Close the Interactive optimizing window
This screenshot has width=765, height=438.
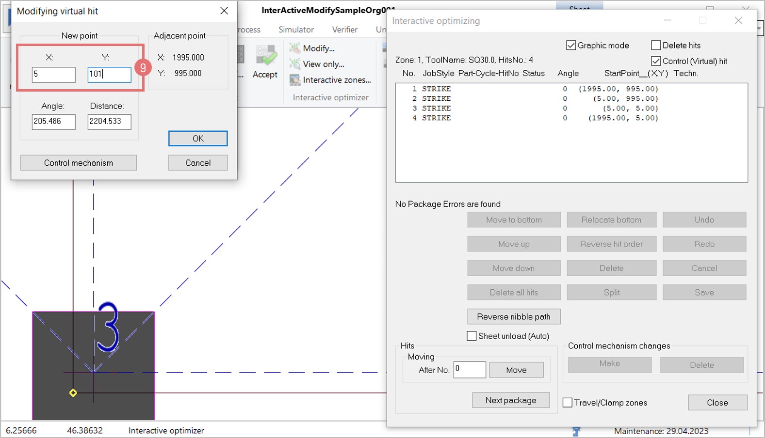click(x=738, y=20)
